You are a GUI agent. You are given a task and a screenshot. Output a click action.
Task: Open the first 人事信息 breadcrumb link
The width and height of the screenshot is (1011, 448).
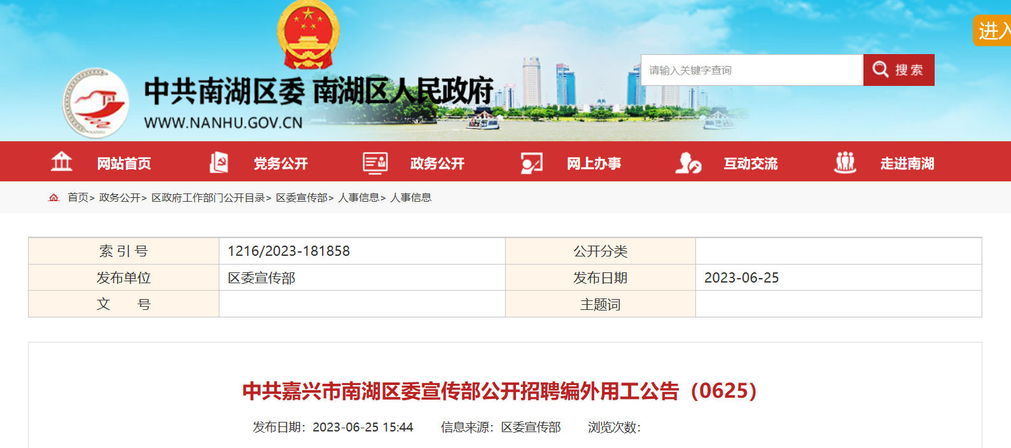(359, 198)
